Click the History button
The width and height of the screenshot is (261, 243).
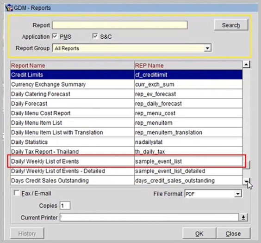click(27, 233)
